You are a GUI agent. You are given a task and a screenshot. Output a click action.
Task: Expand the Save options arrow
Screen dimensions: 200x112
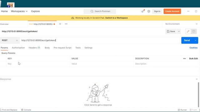point(179,31)
